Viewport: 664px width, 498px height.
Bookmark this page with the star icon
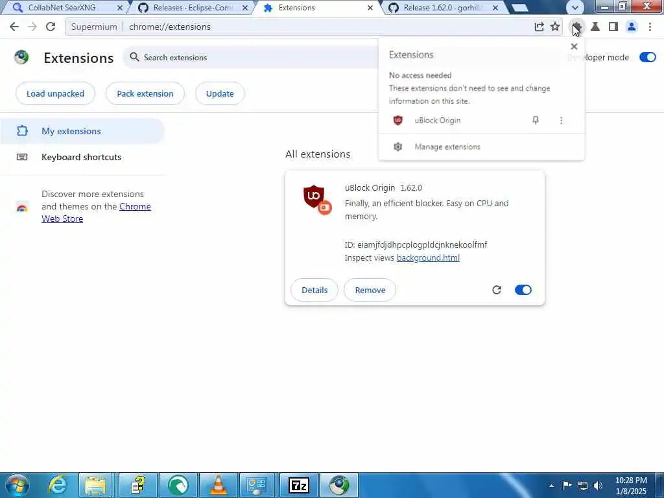click(x=555, y=27)
